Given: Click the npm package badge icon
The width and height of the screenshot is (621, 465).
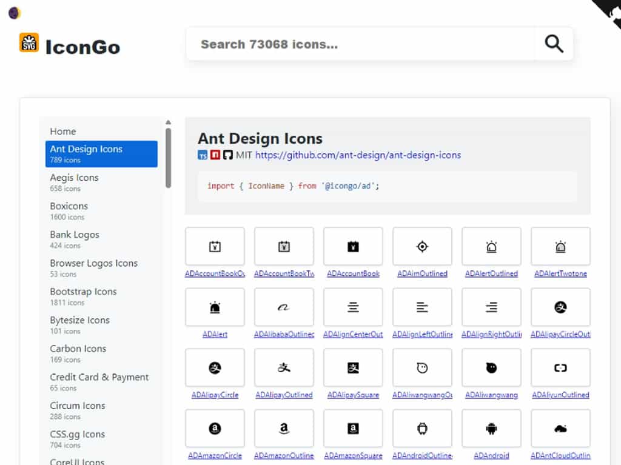Looking at the screenshot, I should click(x=215, y=155).
